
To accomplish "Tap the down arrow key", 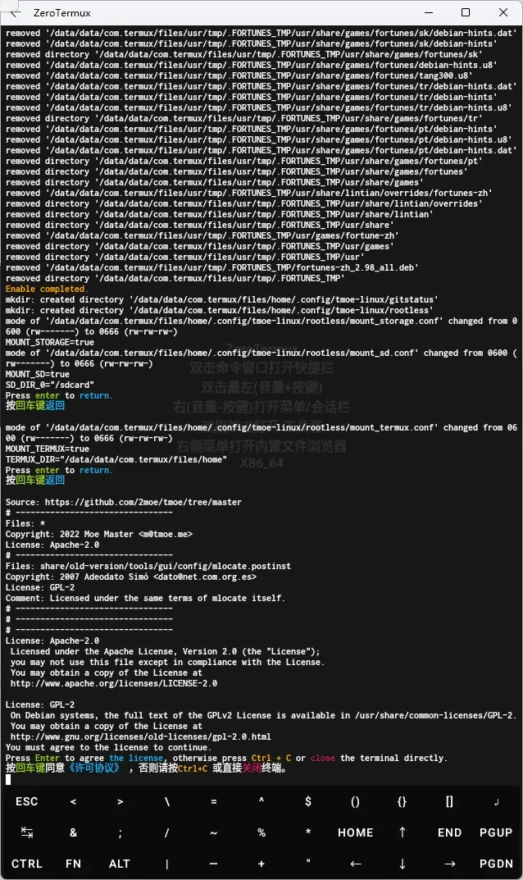I will [x=402, y=864].
